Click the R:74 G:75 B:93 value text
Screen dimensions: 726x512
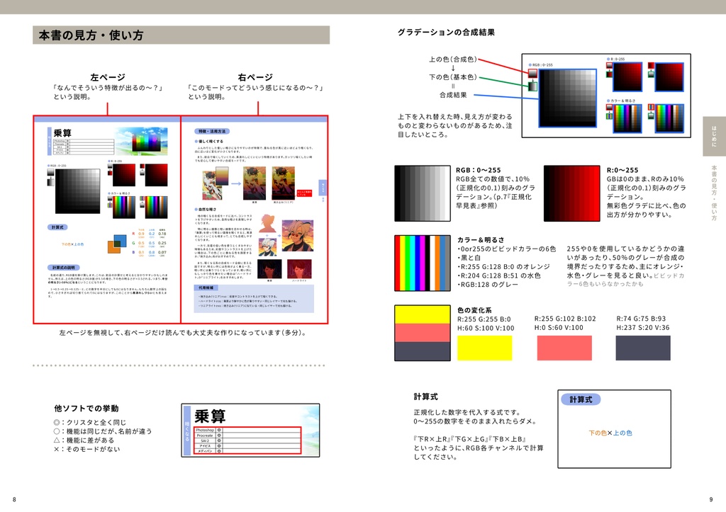point(641,319)
